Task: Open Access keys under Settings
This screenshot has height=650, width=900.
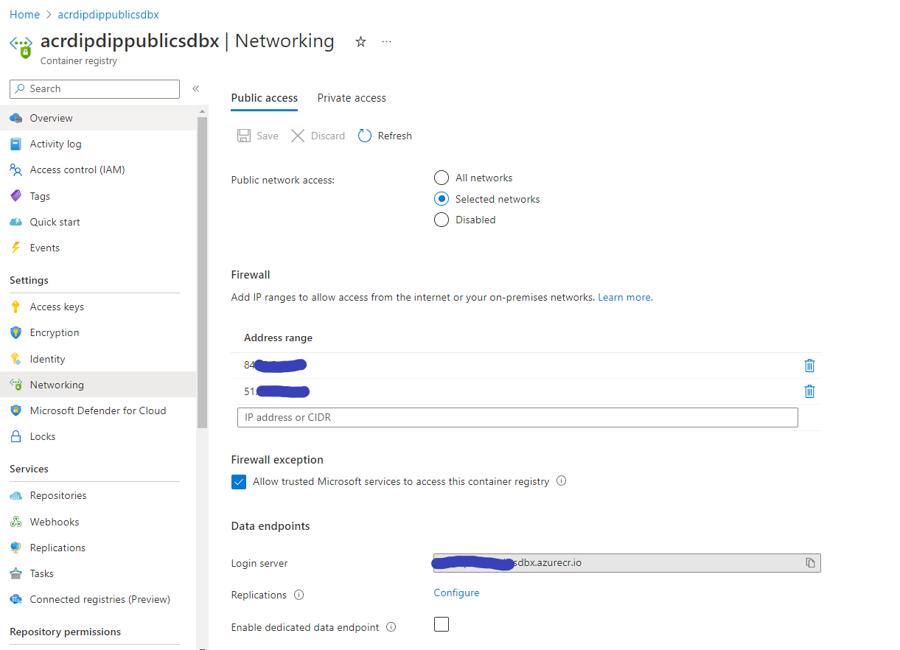Action: [x=98, y=307]
